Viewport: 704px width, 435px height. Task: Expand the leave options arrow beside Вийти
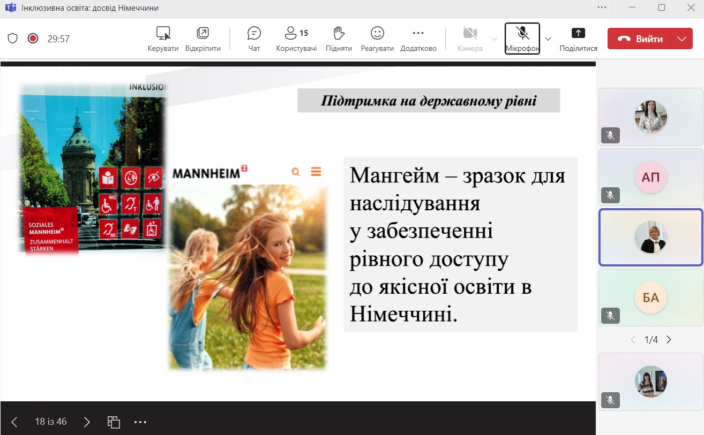[x=681, y=39]
